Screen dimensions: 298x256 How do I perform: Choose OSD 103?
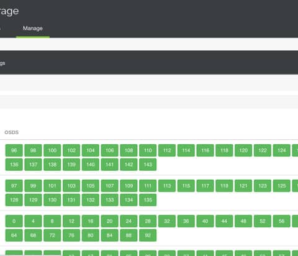71,186
